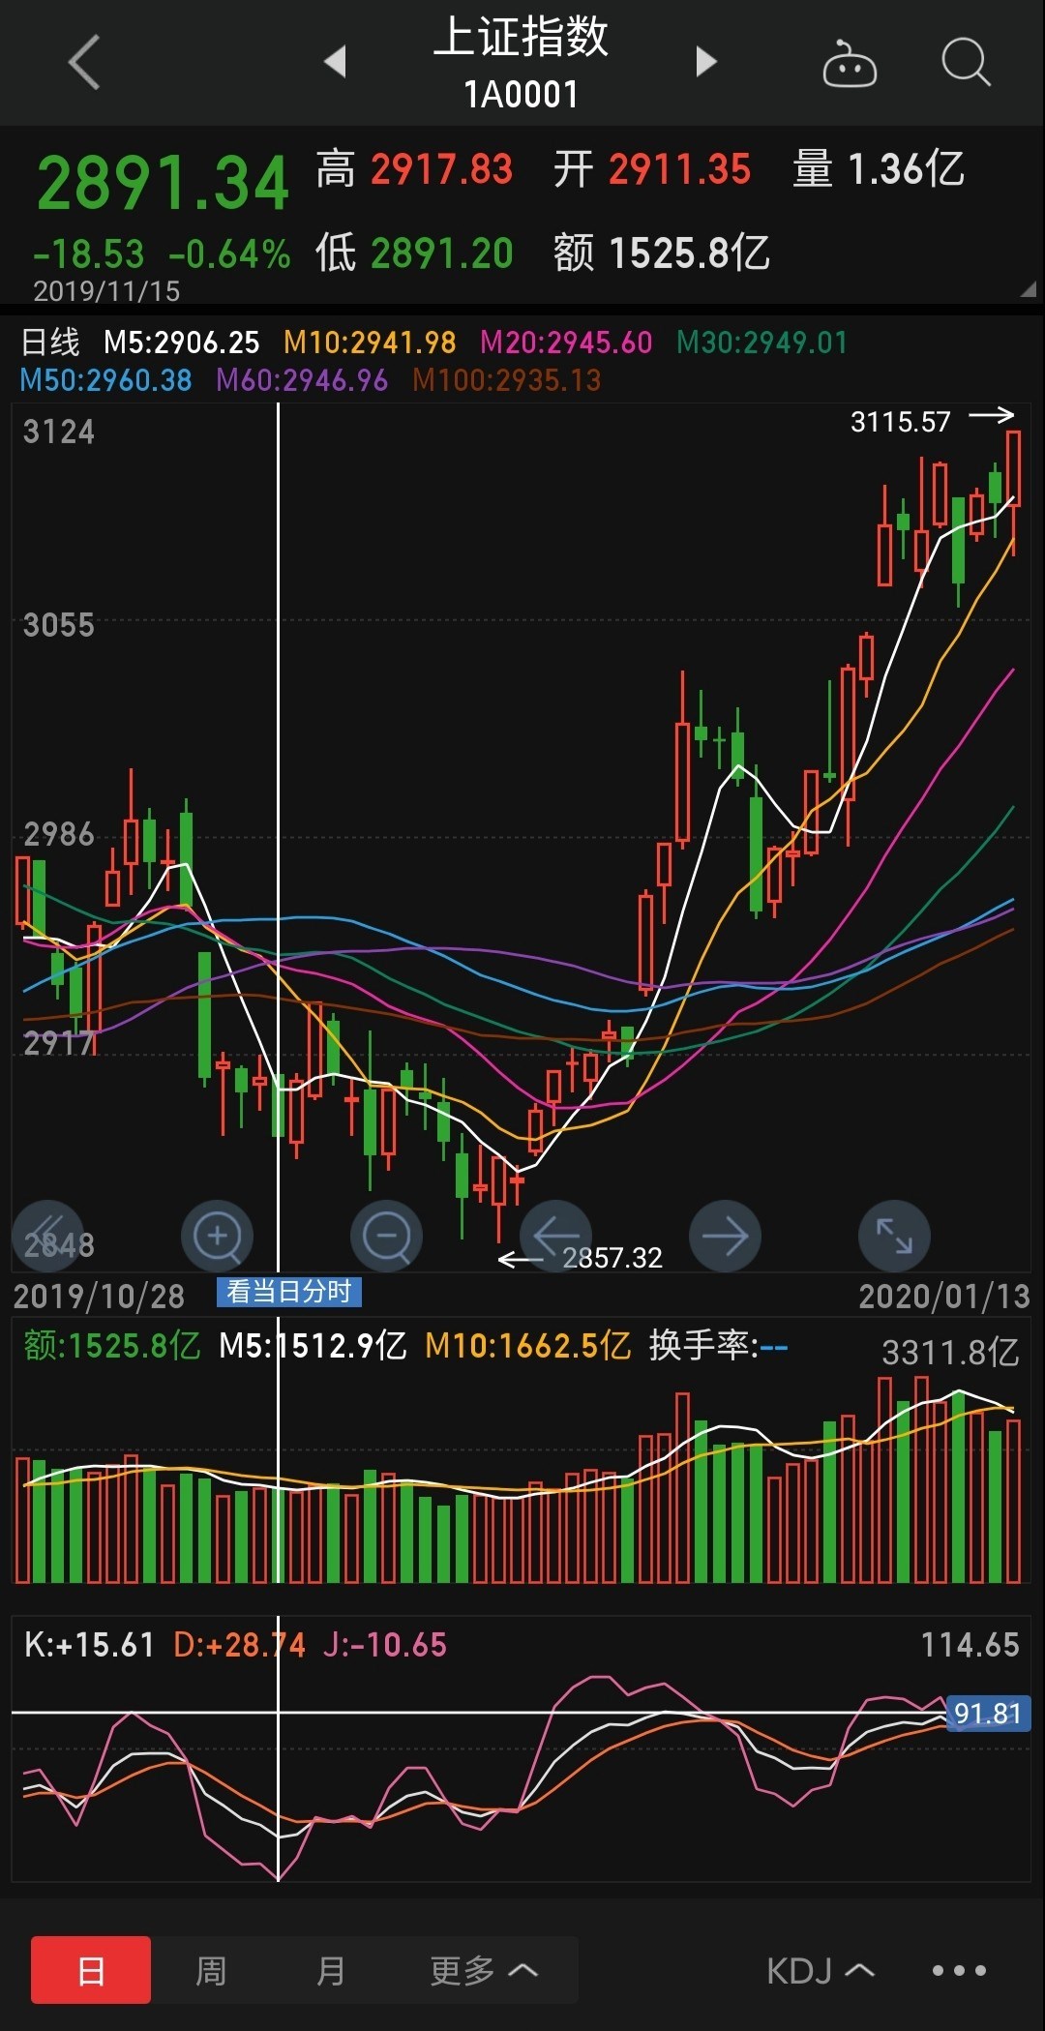Screen dimensions: 1045x2031
Task: Tap the quote date 2019/11/15
Action: coord(106,290)
